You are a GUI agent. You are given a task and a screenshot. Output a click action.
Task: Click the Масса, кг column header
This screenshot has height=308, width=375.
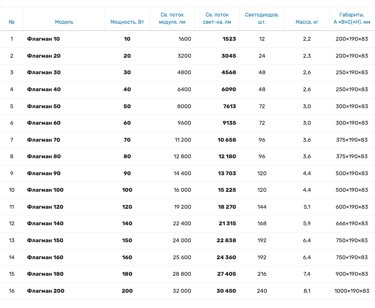click(307, 22)
